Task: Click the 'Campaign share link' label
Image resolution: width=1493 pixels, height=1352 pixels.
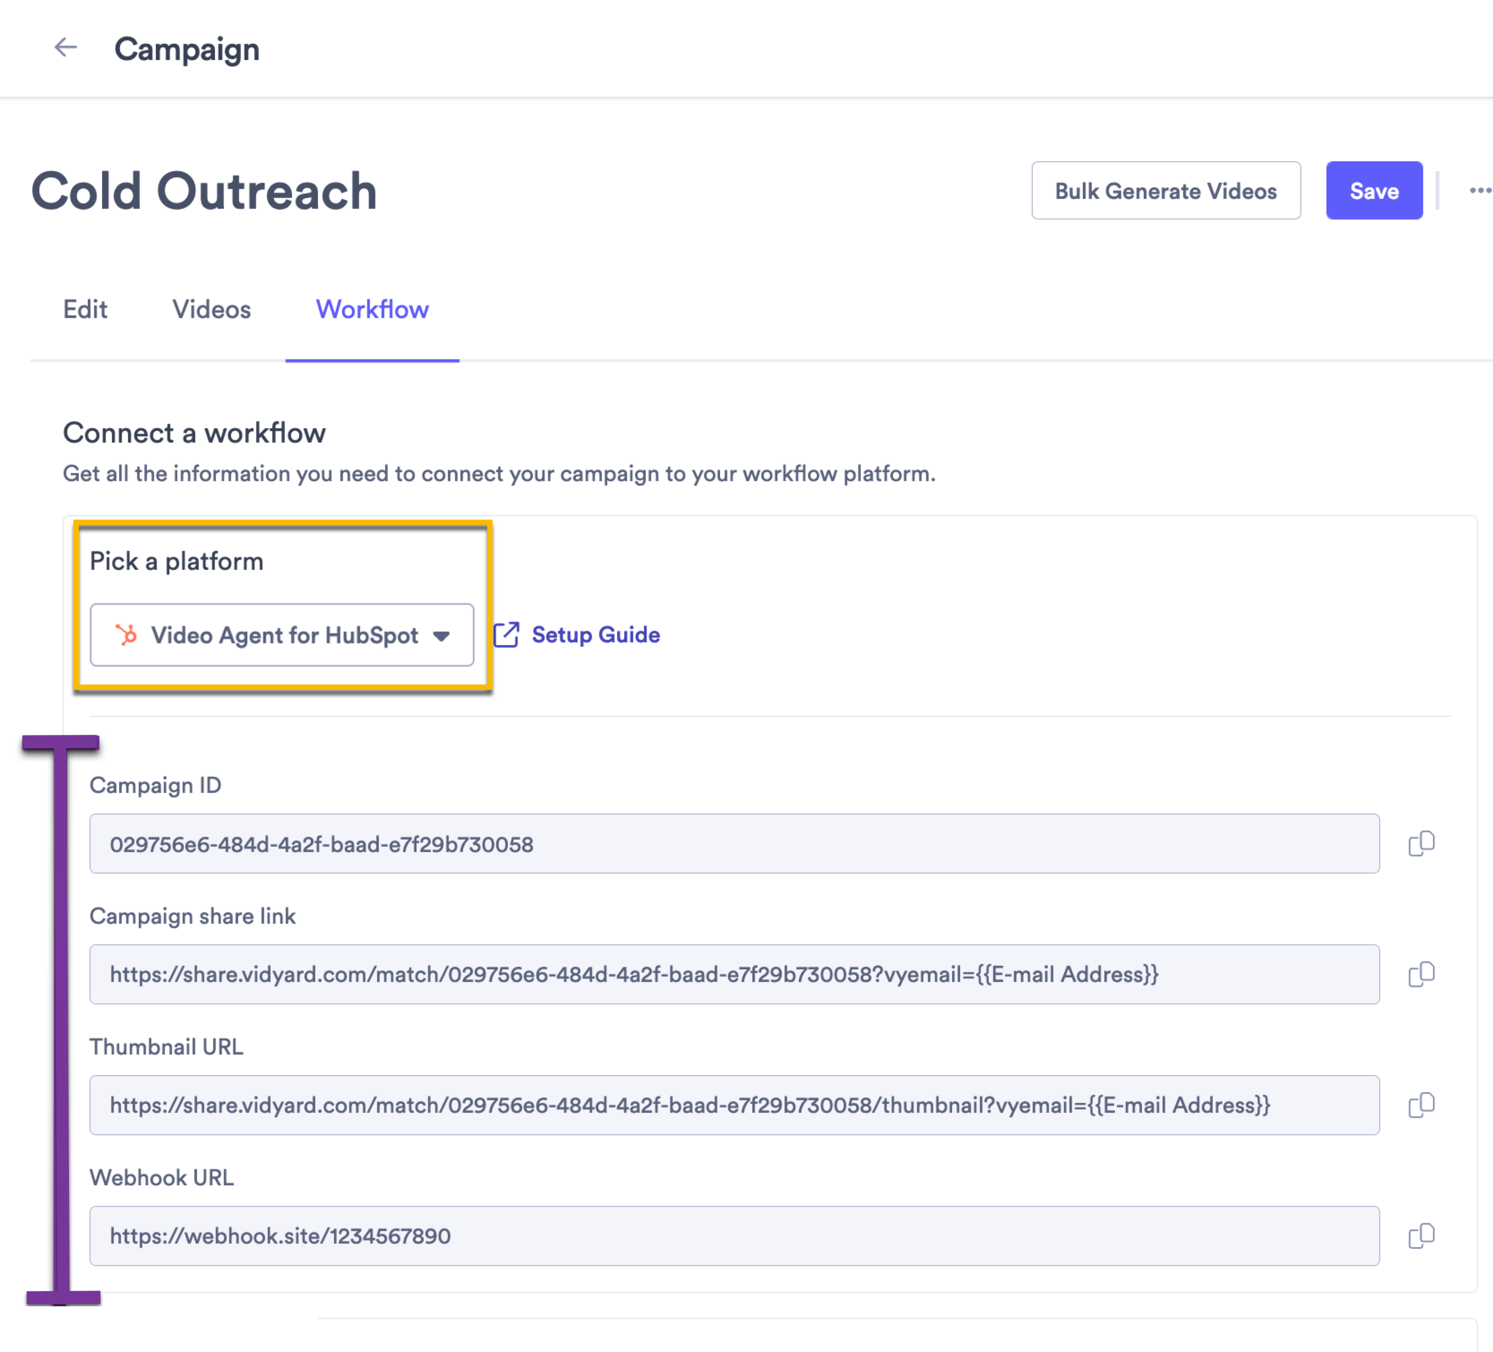Action: [x=193, y=917]
